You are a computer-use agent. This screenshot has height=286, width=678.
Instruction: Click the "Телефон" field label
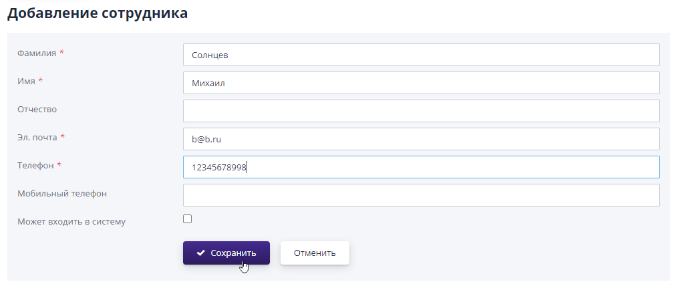pos(35,165)
